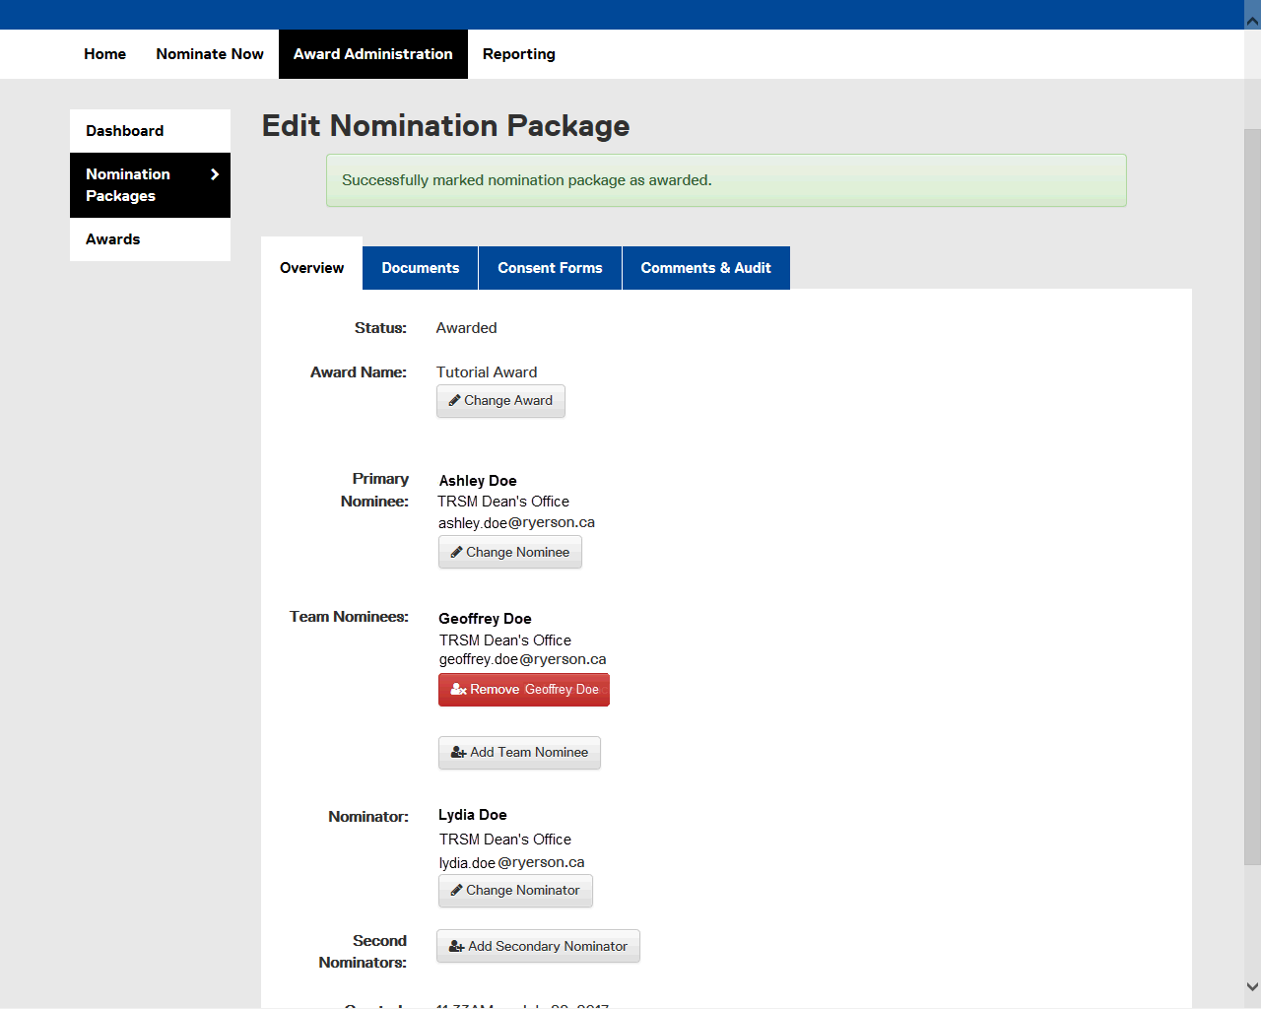The height and width of the screenshot is (1009, 1261).
Task: Select Award Administration in the navigation bar
Action: (372, 54)
